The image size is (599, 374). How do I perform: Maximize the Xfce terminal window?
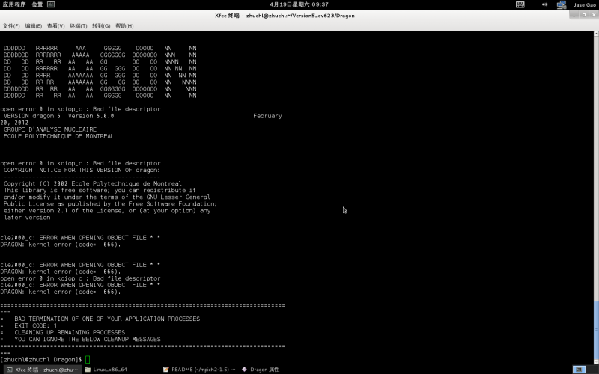584,15
